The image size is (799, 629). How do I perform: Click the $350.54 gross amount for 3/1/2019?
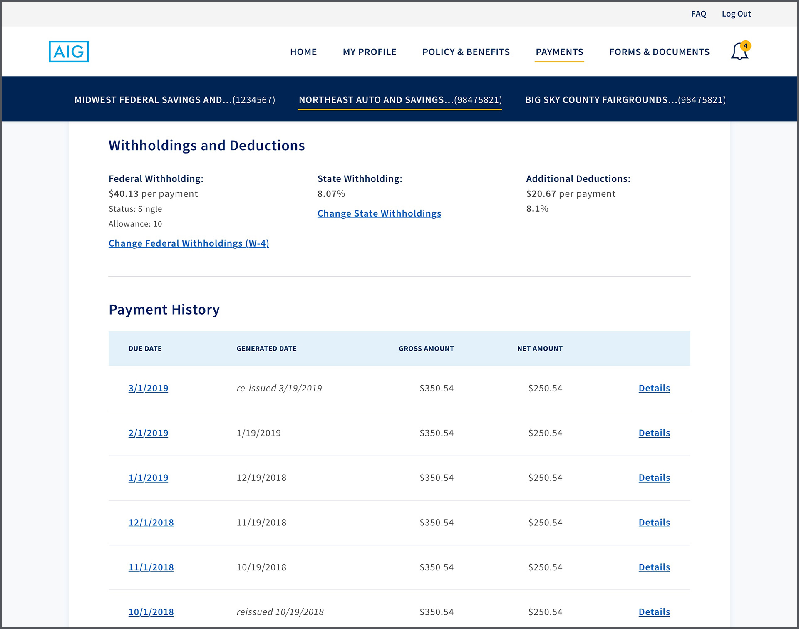tap(437, 388)
